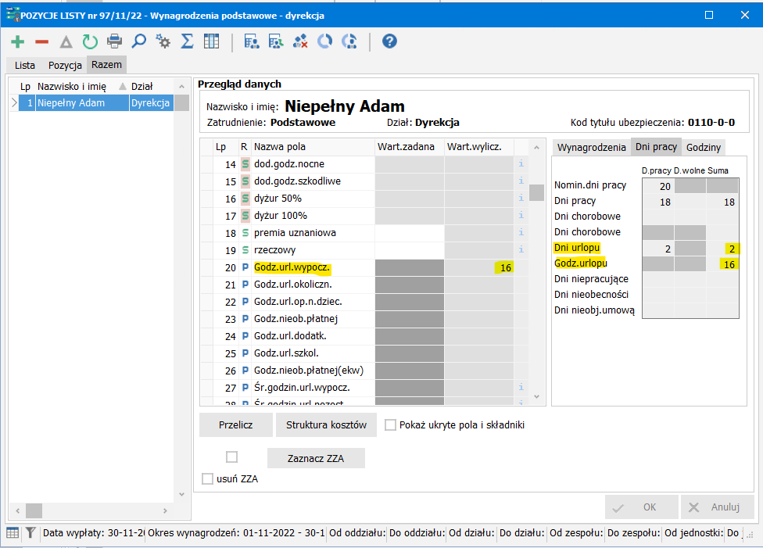Click the table columns layout icon
The width and height of the screenshot is (763, 548).
pyautogui.click(x=211, y=41)
